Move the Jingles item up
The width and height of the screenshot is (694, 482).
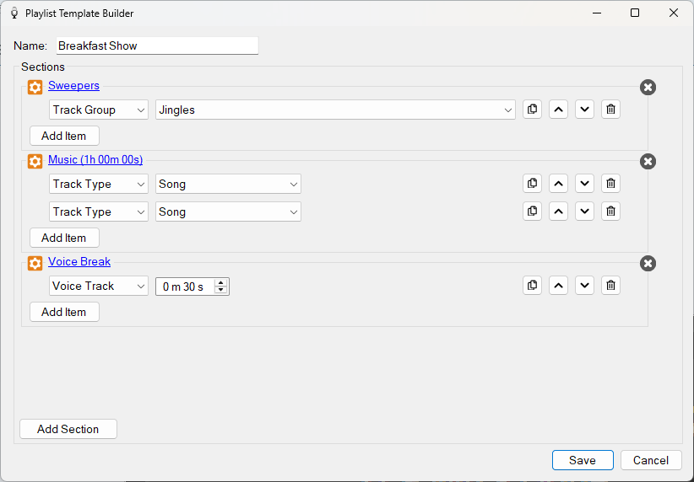(x=558, y=109)
